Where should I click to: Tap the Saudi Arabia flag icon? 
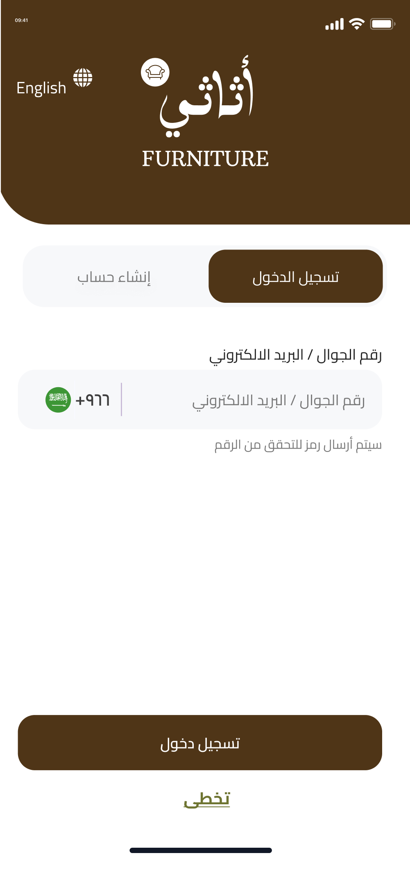click(x=58, y=399)
